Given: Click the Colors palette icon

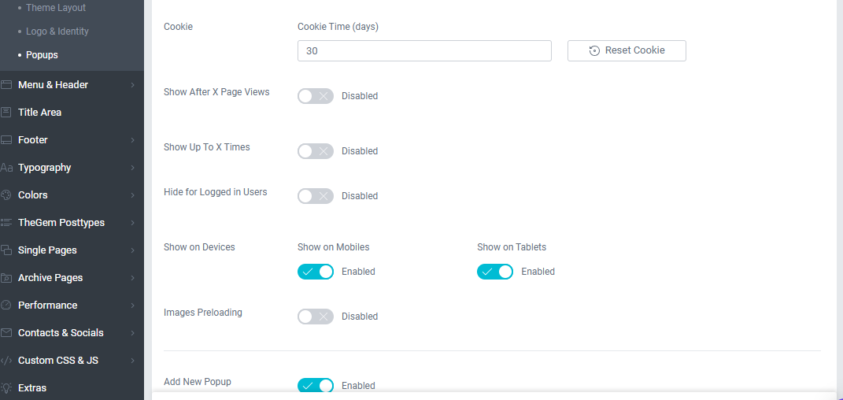Looking at the screenshot, I should tap(6, 195).
